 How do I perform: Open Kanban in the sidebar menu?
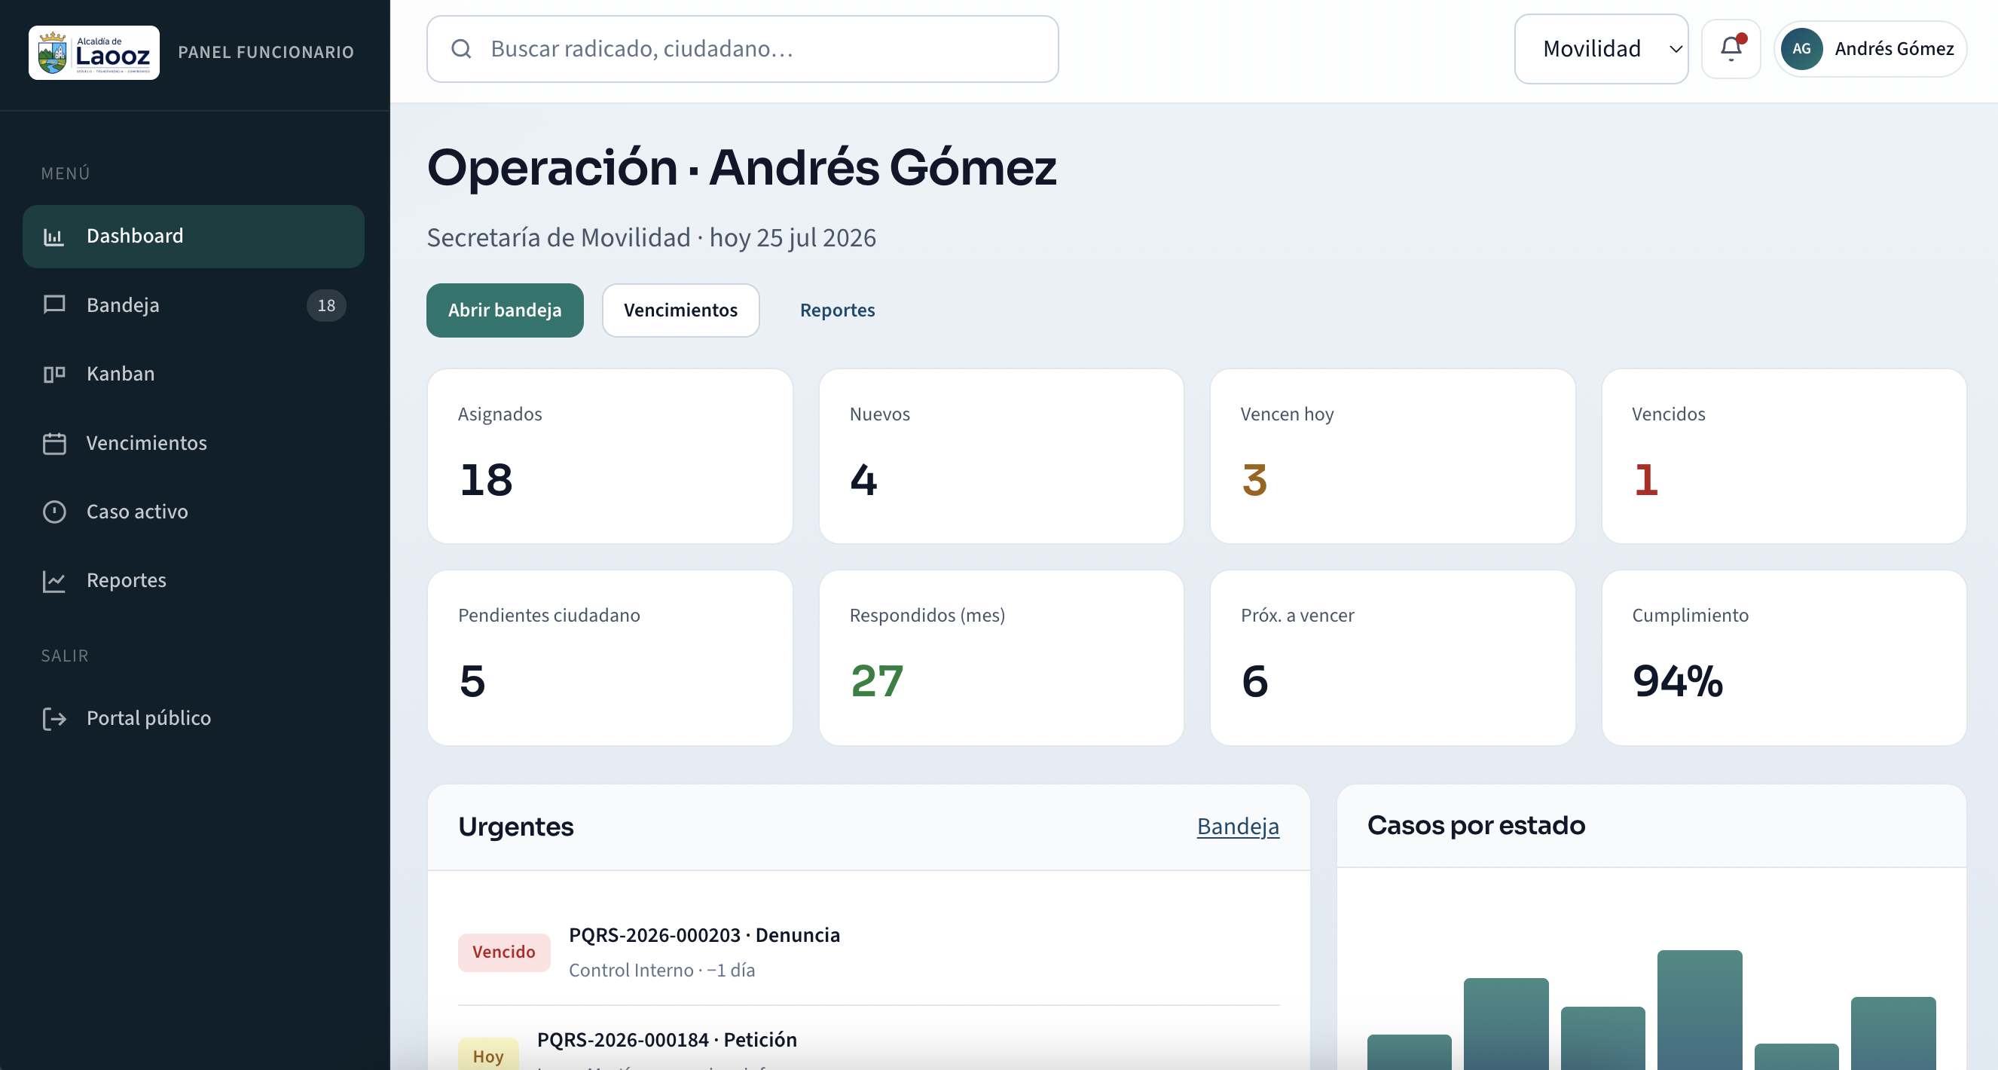pos(193,374)
